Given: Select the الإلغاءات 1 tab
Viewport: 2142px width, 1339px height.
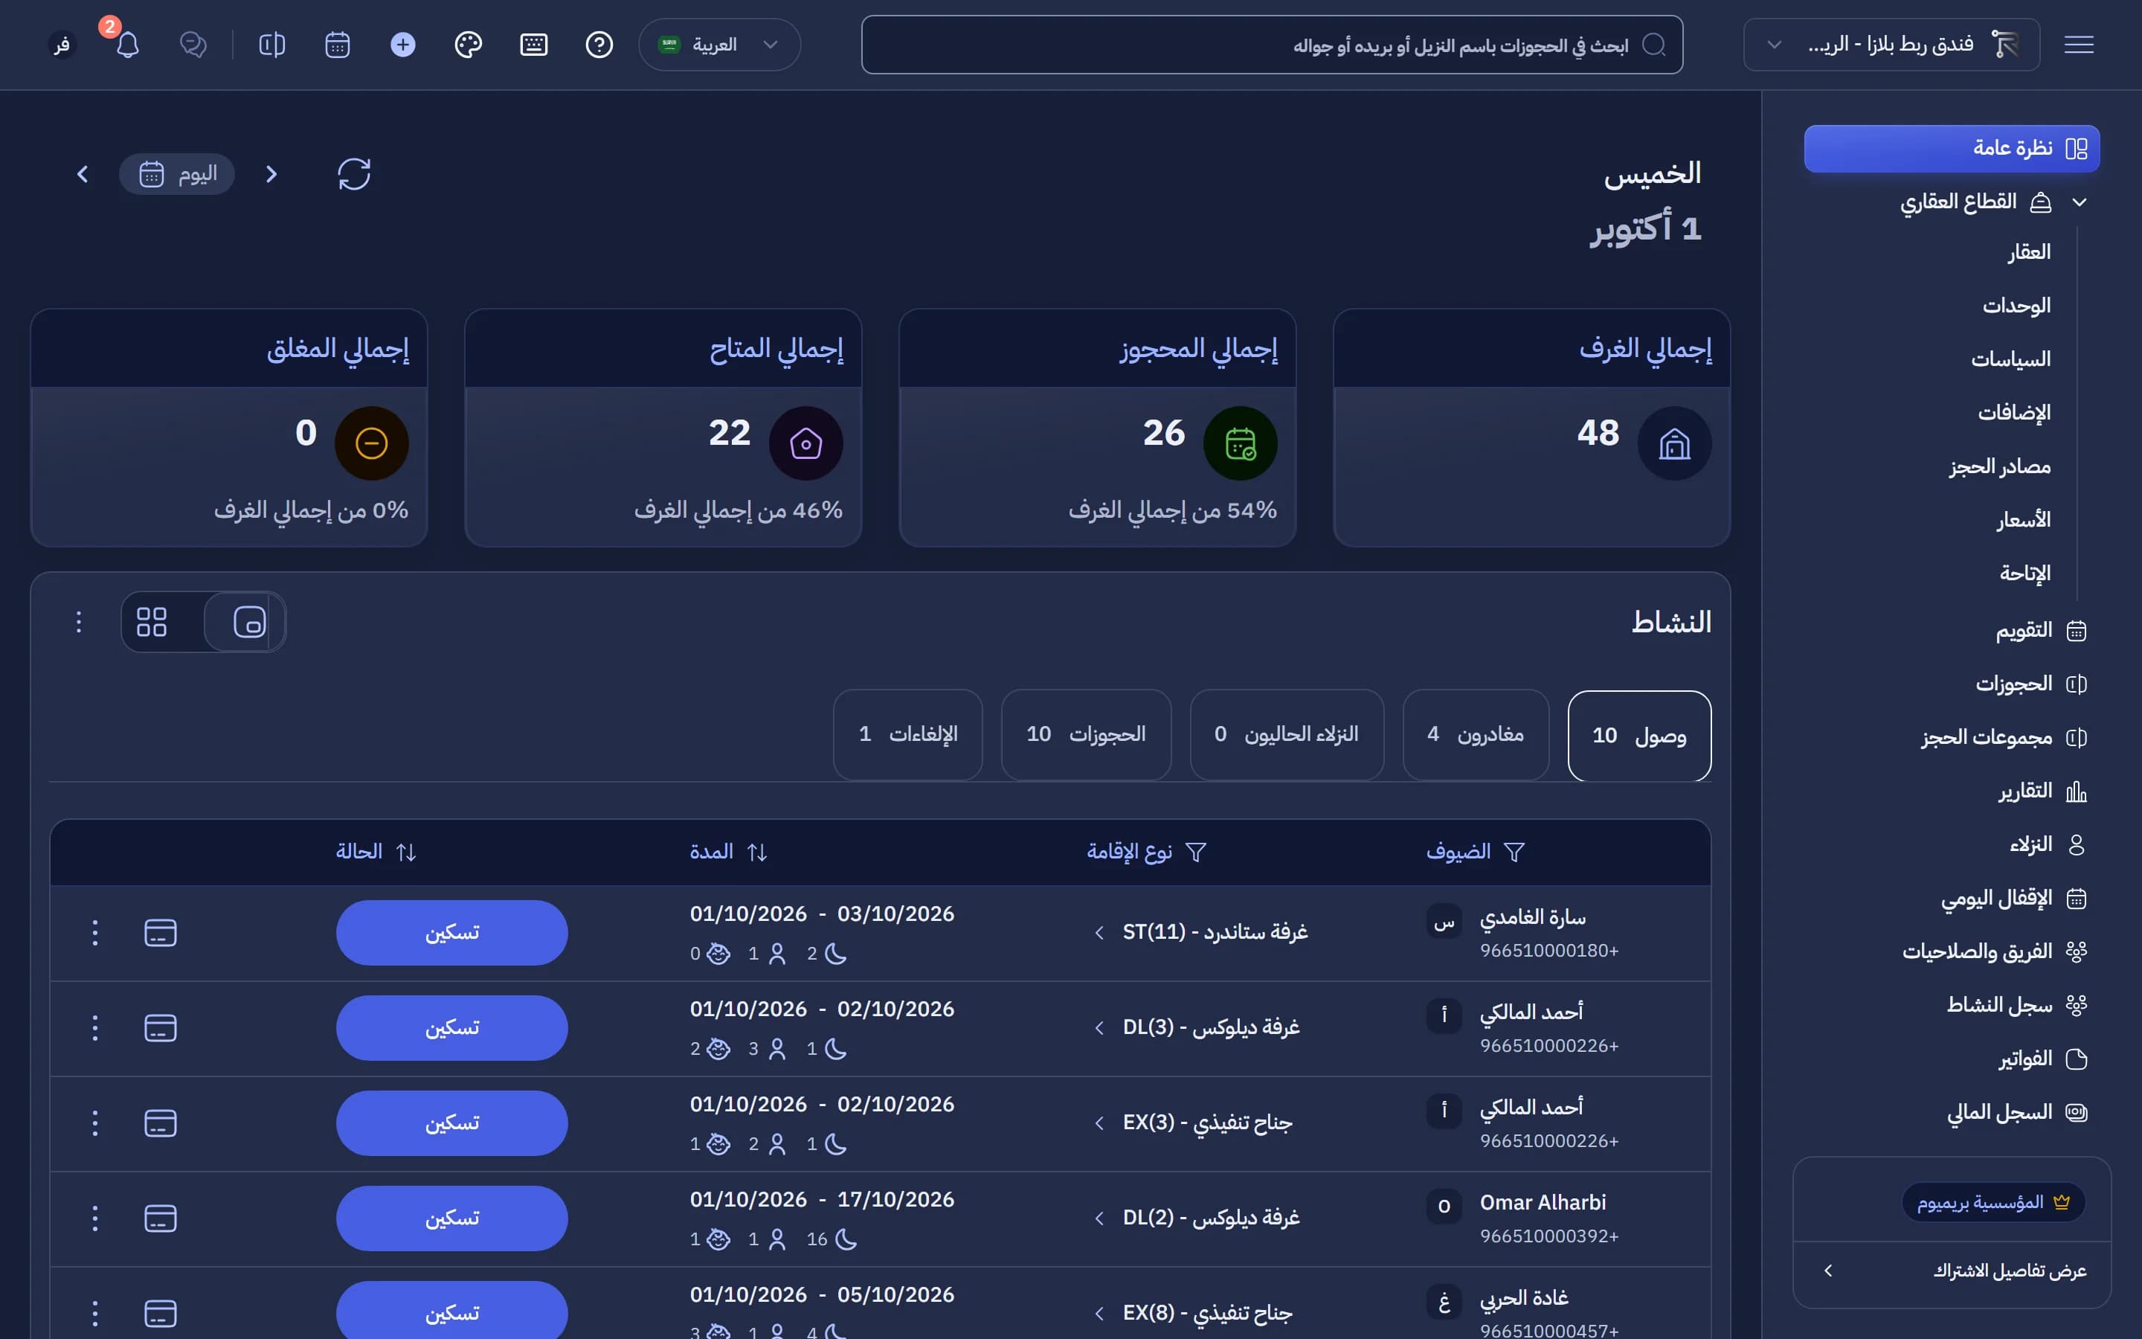Looking at the screenshot, I should [908, 735].
